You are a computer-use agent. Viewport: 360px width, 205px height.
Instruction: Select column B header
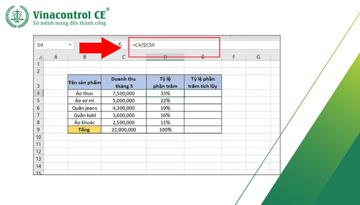[x=85, y=57]
